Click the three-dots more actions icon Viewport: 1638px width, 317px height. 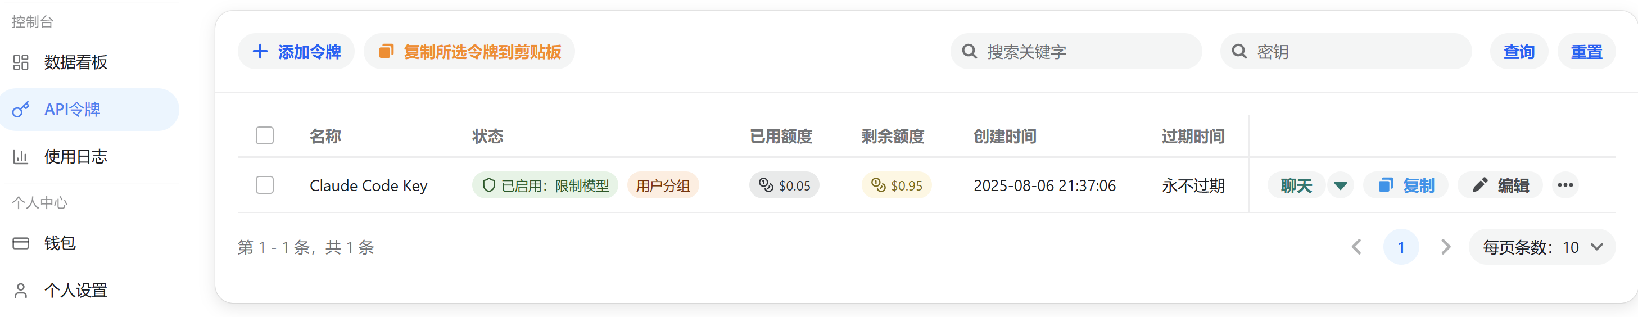[1565, 185]
